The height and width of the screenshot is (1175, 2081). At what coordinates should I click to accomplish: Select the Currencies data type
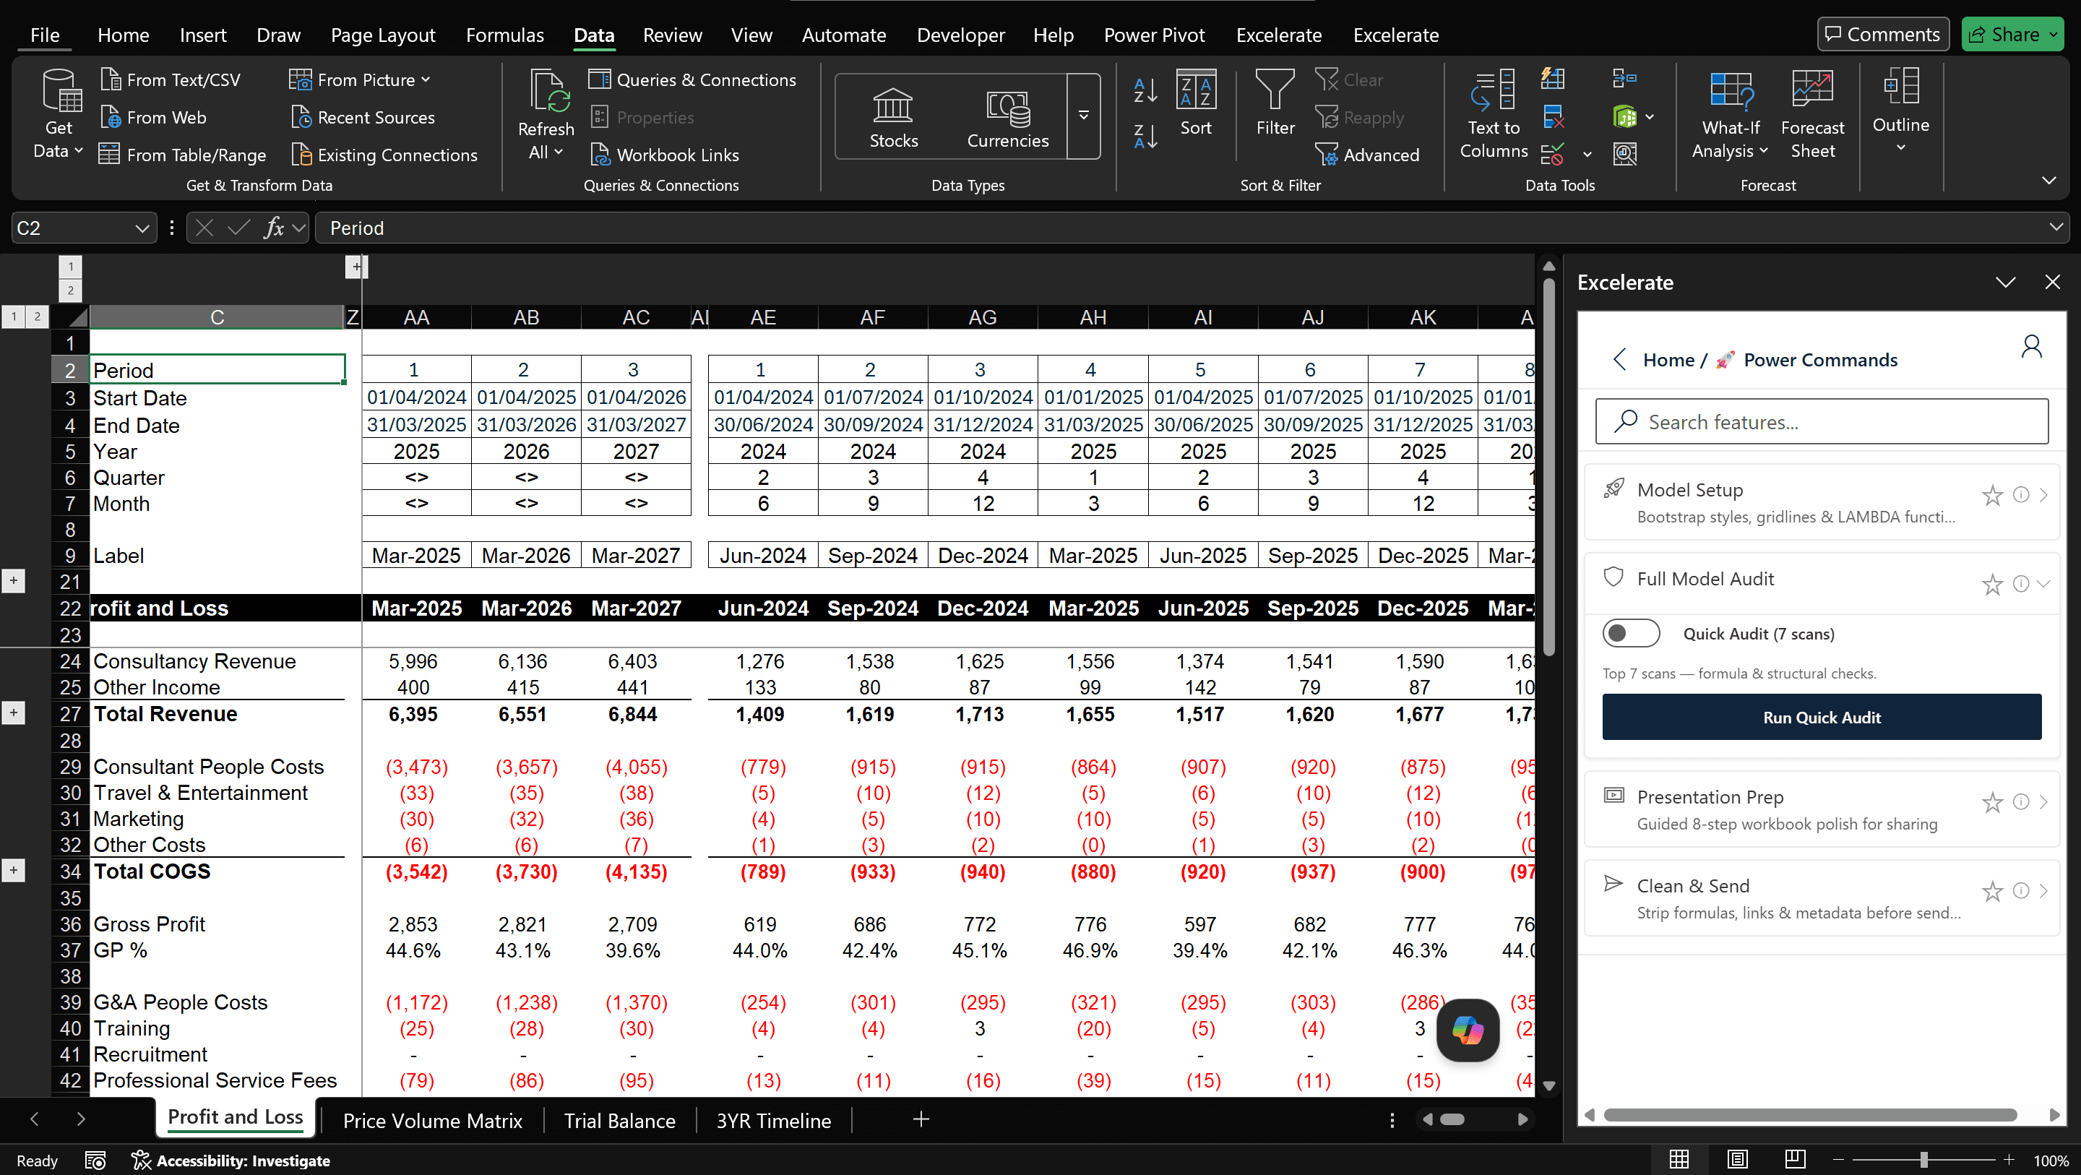tap(1007, 117)
